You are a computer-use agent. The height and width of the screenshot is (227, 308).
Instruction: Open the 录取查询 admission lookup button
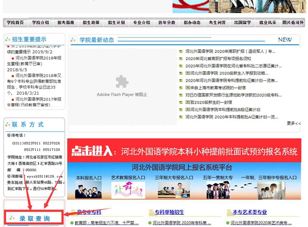coord(34,217)
